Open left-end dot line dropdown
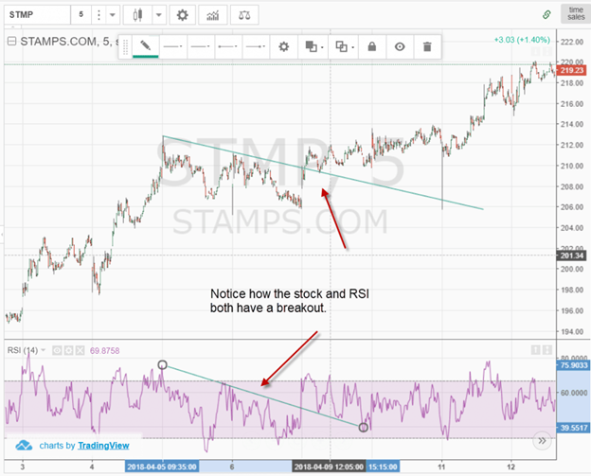The height and width of the screenshot is (476, 591). tap(228, 46)
